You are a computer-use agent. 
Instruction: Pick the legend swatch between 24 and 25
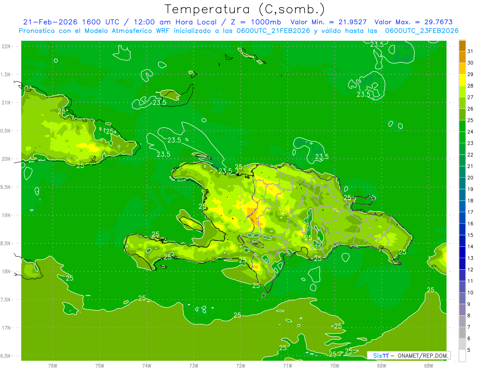coord(462,126)
